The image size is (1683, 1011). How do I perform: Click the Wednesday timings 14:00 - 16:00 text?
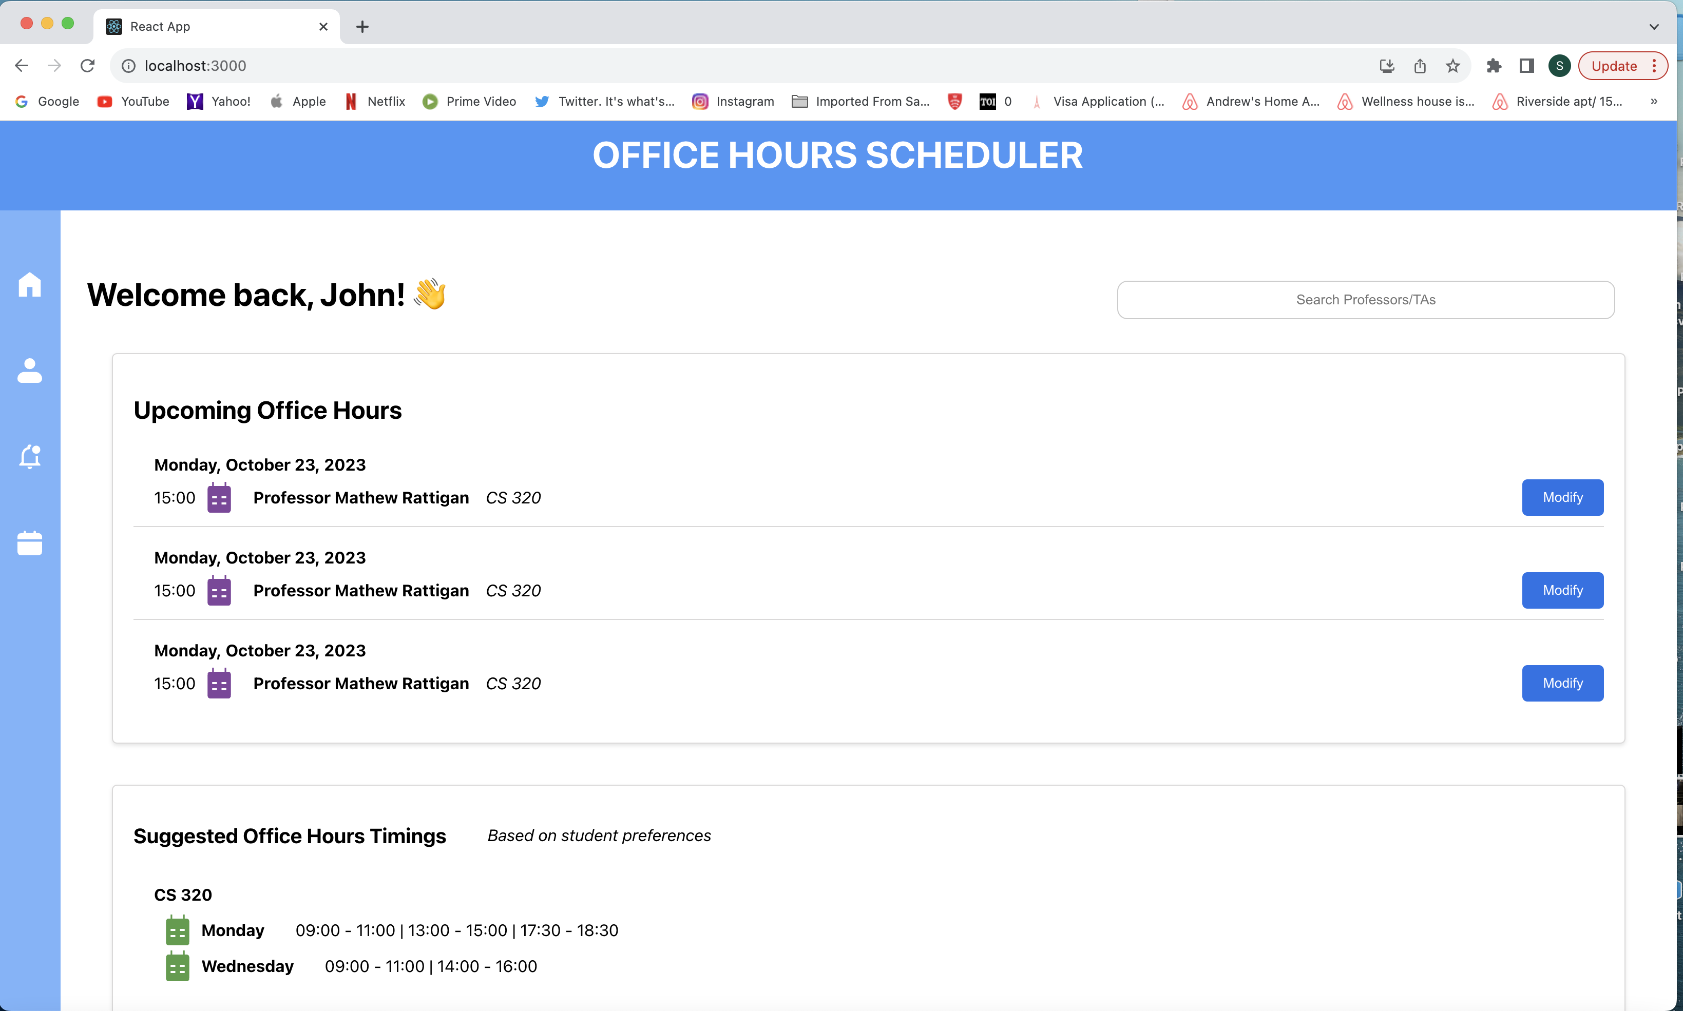point(487,967)
